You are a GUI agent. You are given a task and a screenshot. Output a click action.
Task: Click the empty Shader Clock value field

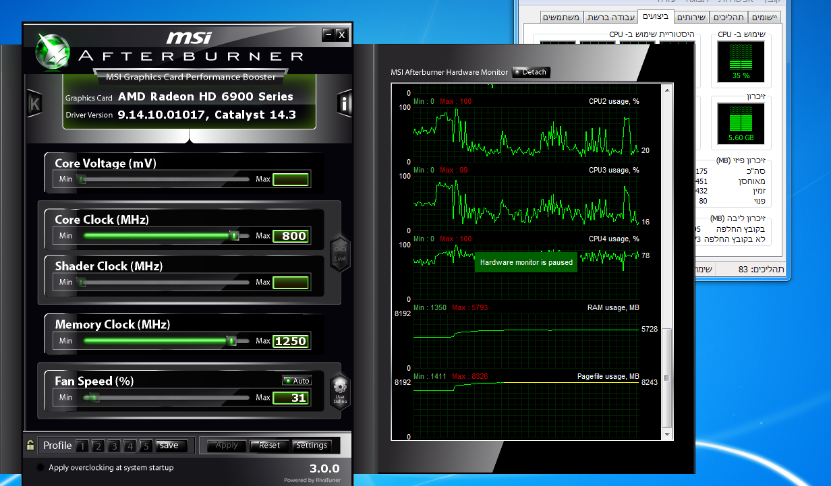click(291, 282)
